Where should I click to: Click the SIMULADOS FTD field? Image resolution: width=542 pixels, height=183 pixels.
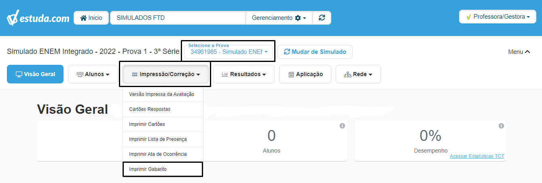pos(178,18)
